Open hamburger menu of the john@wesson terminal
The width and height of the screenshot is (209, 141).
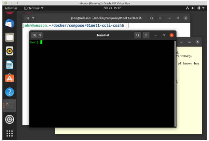click(161, 18)
